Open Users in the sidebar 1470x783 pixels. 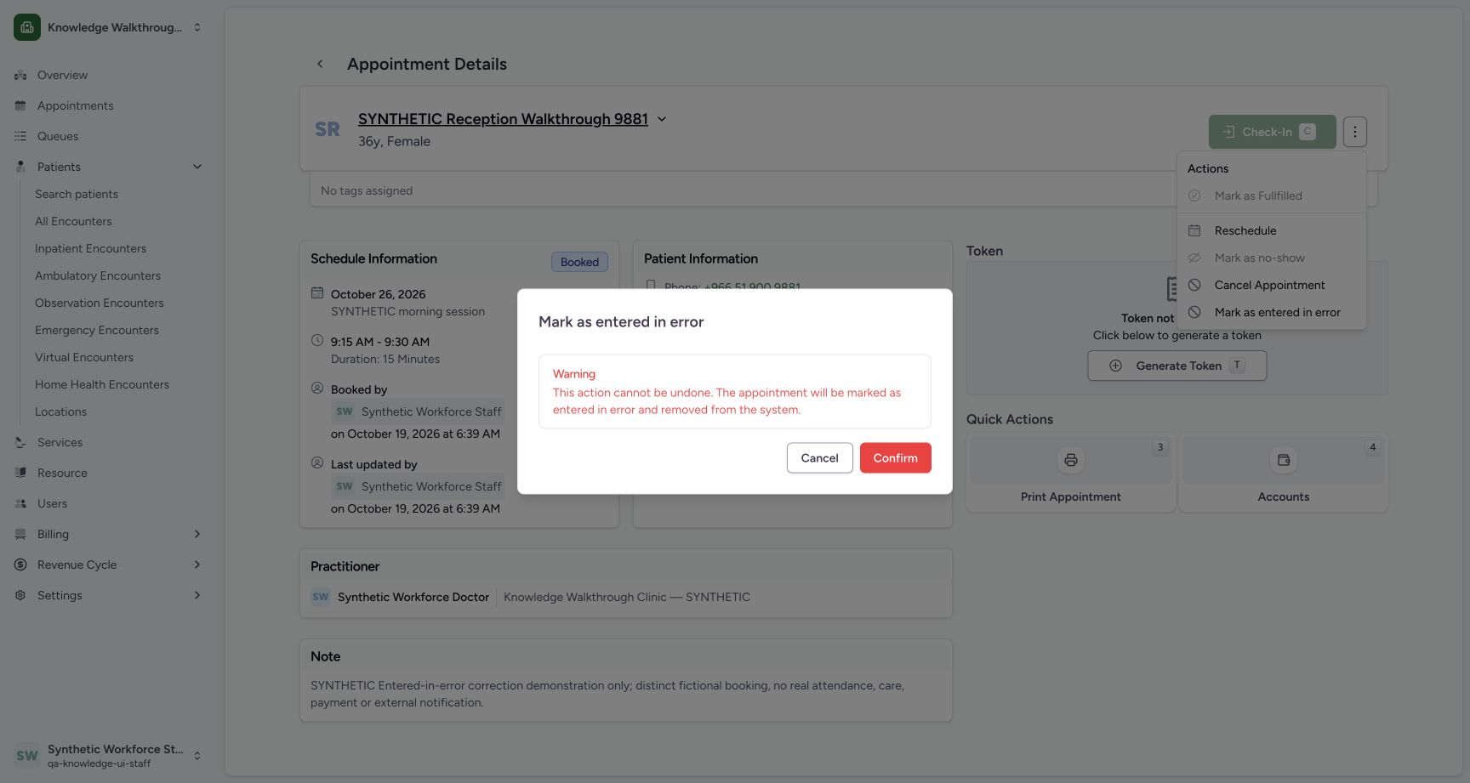click(52, 503)
